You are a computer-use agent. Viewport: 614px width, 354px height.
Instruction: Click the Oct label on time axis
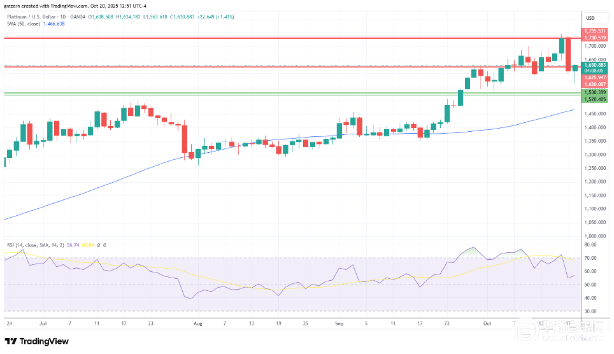[487, 323]
